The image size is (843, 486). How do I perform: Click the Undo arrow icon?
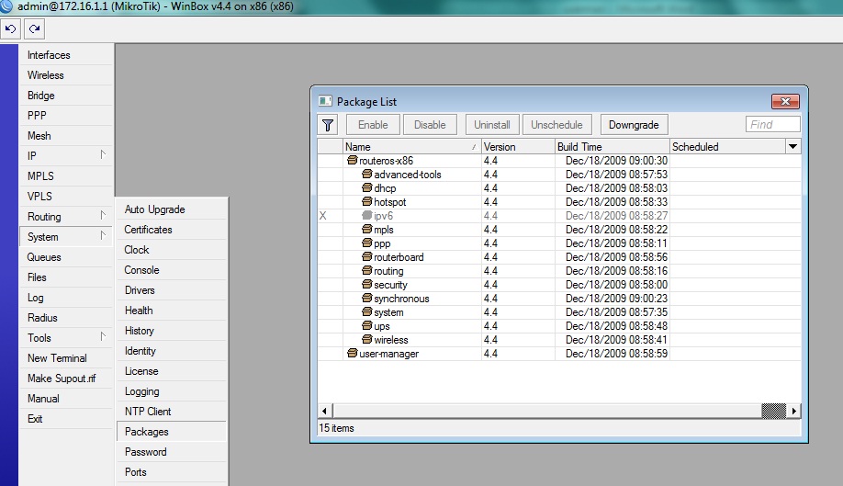(10, 29)
